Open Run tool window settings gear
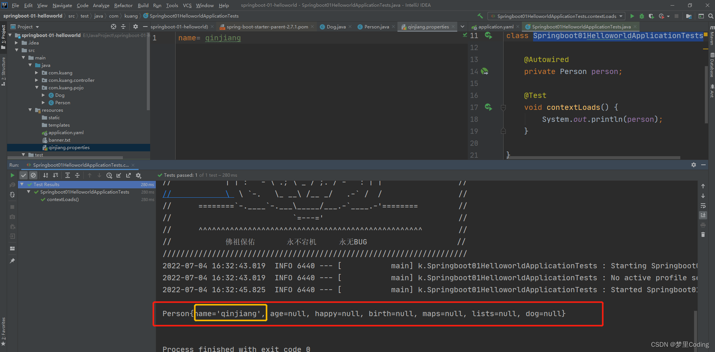This screenshot has width=715, height=352. click(694, 165)
